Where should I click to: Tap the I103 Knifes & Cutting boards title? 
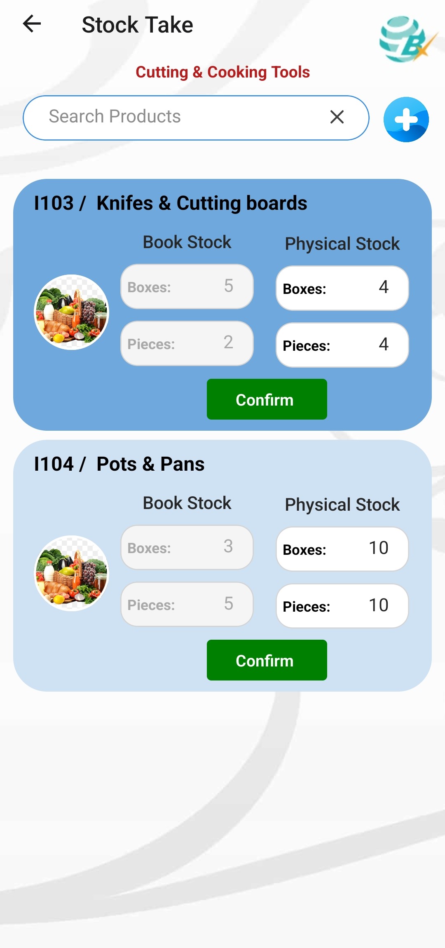click(171, 203)
